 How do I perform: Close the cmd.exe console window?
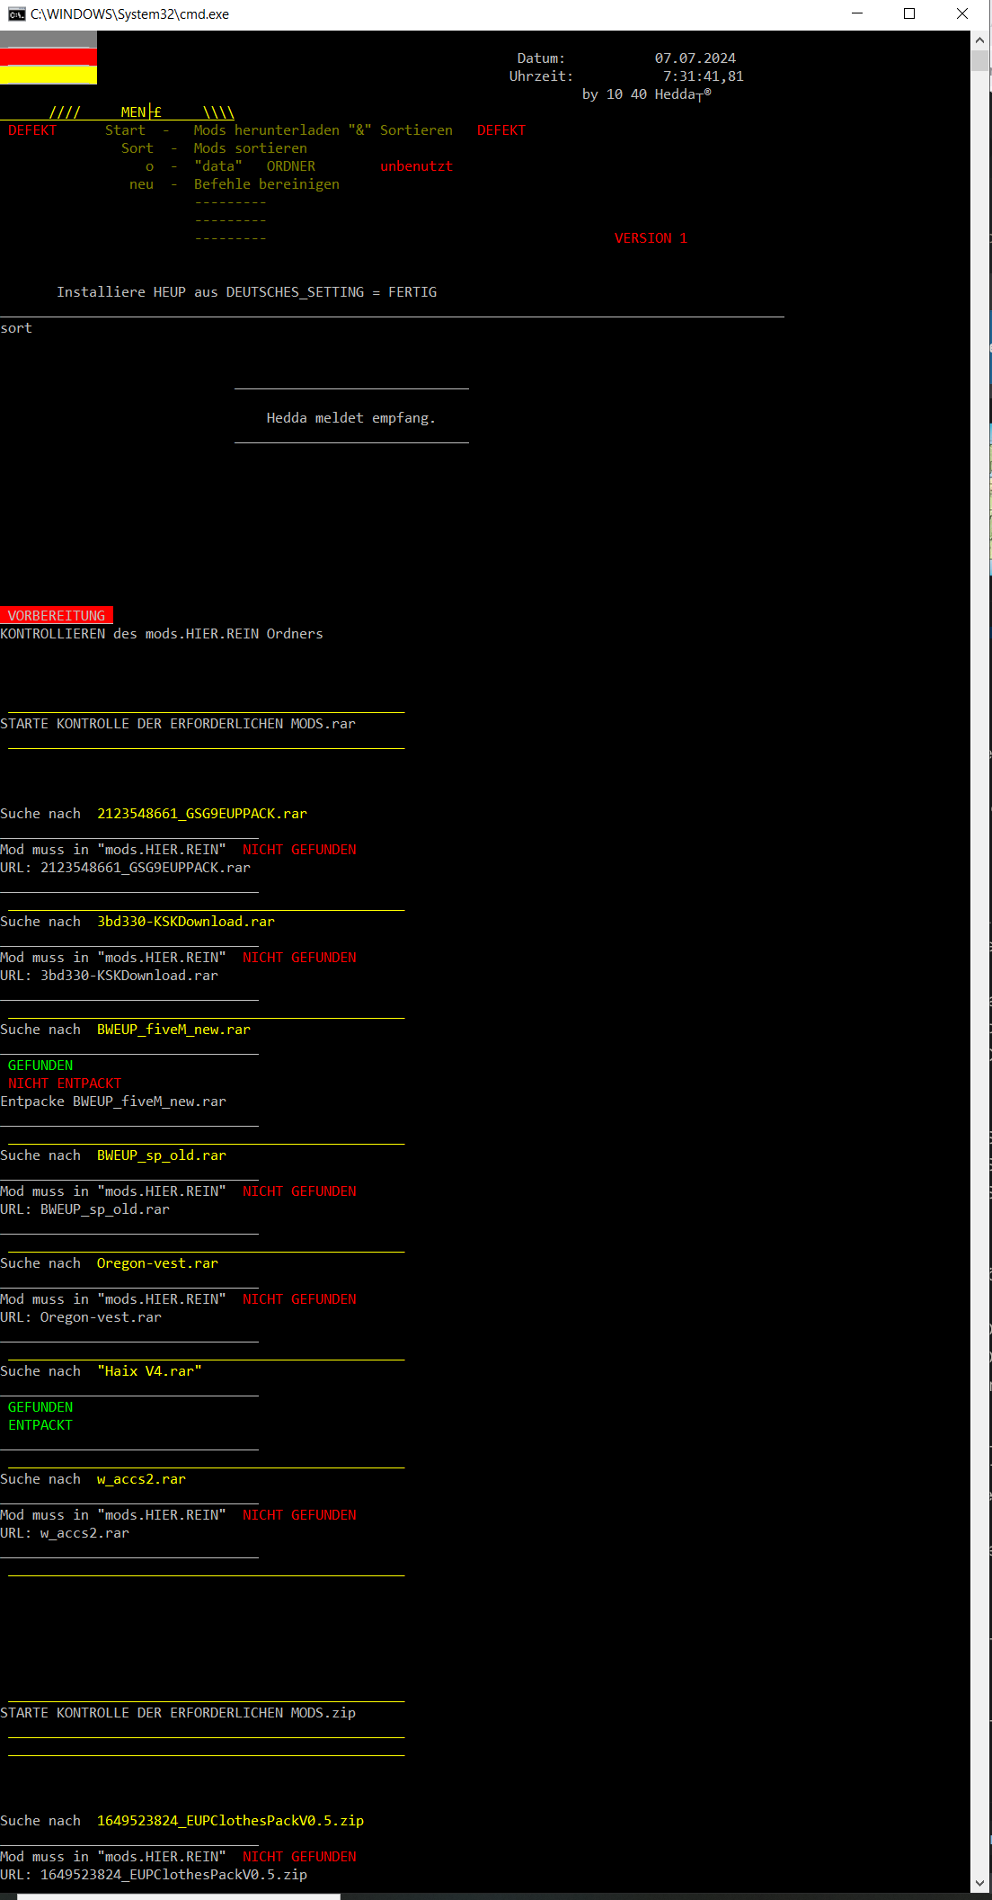coord(961,13)
